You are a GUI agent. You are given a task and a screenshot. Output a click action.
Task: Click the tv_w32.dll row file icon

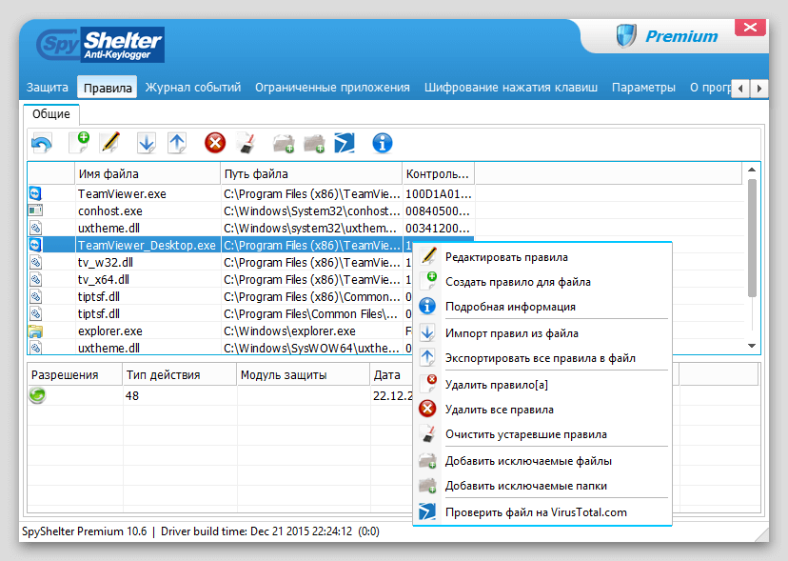coord(35,262)
